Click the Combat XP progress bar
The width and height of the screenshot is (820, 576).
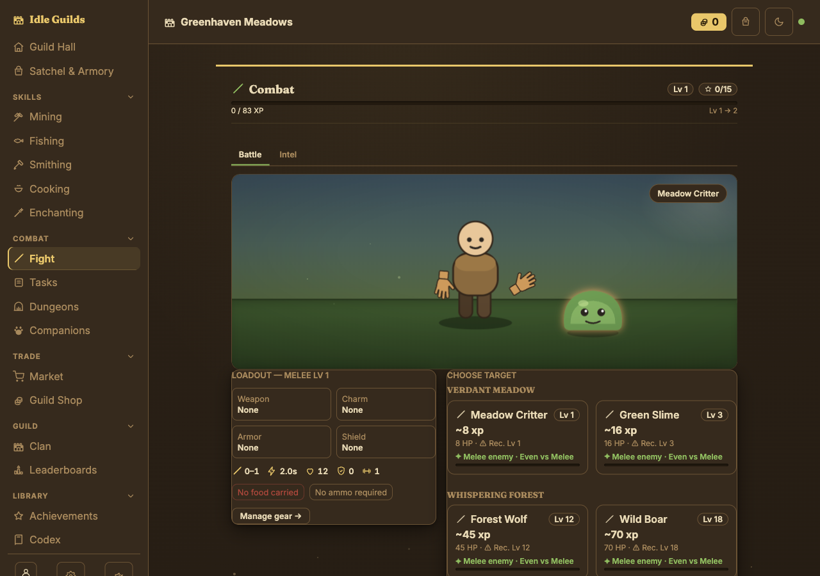pyautogui.click(x=484, y=102)
